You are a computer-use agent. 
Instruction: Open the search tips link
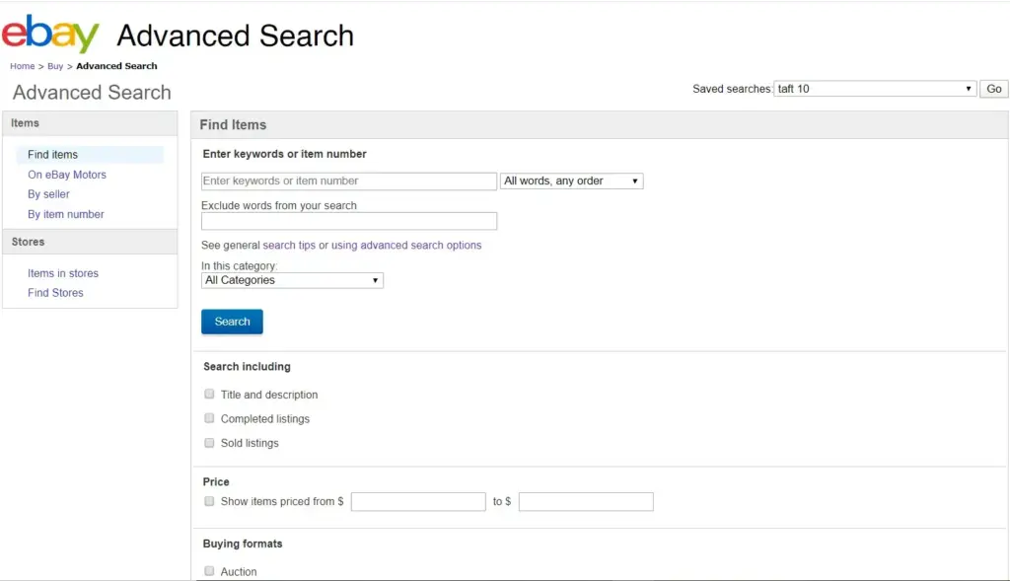pyautogui.click(x=289, y=246)
